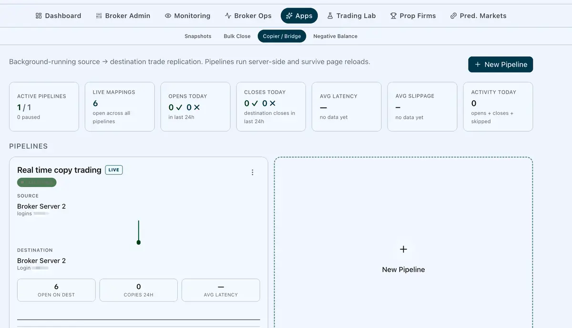Click the AVG LATENCY label inside the pipeline card
Image resolution: width=572 pixels, height=328 pixels.
[221, 295]
